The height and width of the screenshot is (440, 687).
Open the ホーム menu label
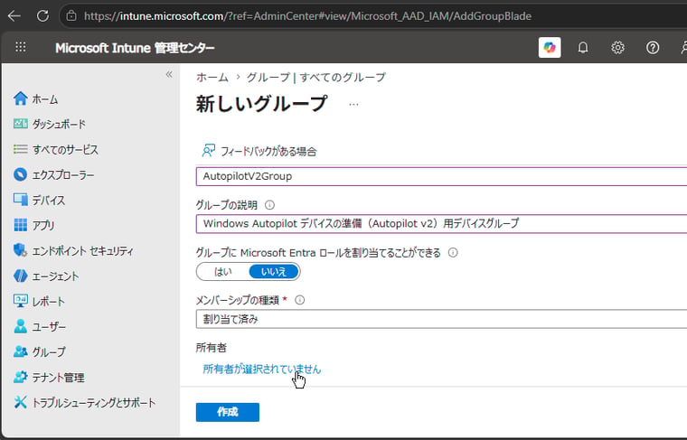[45, 99]
